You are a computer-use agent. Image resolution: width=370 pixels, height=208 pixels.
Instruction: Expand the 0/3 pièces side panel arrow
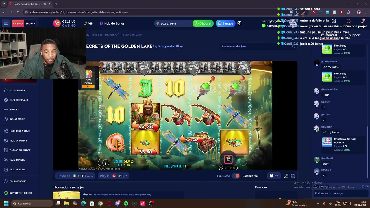[x=97, y=78]
